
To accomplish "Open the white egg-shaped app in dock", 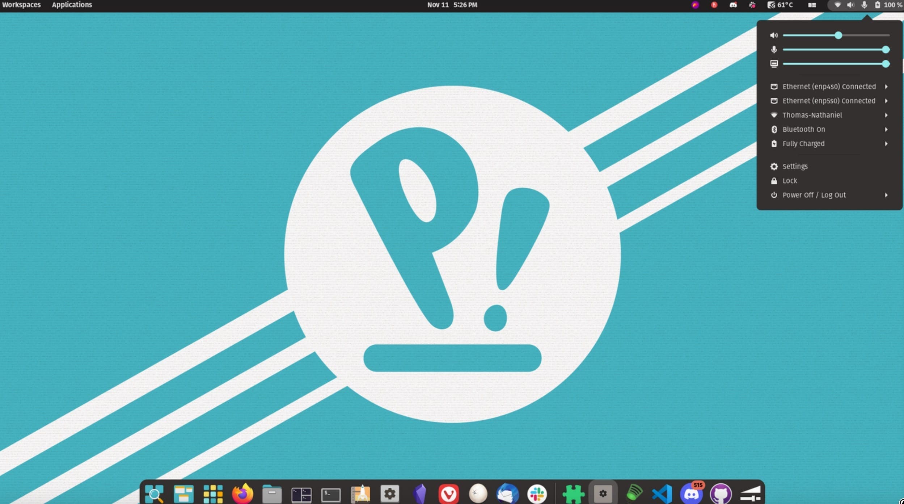I will (478, 493).
